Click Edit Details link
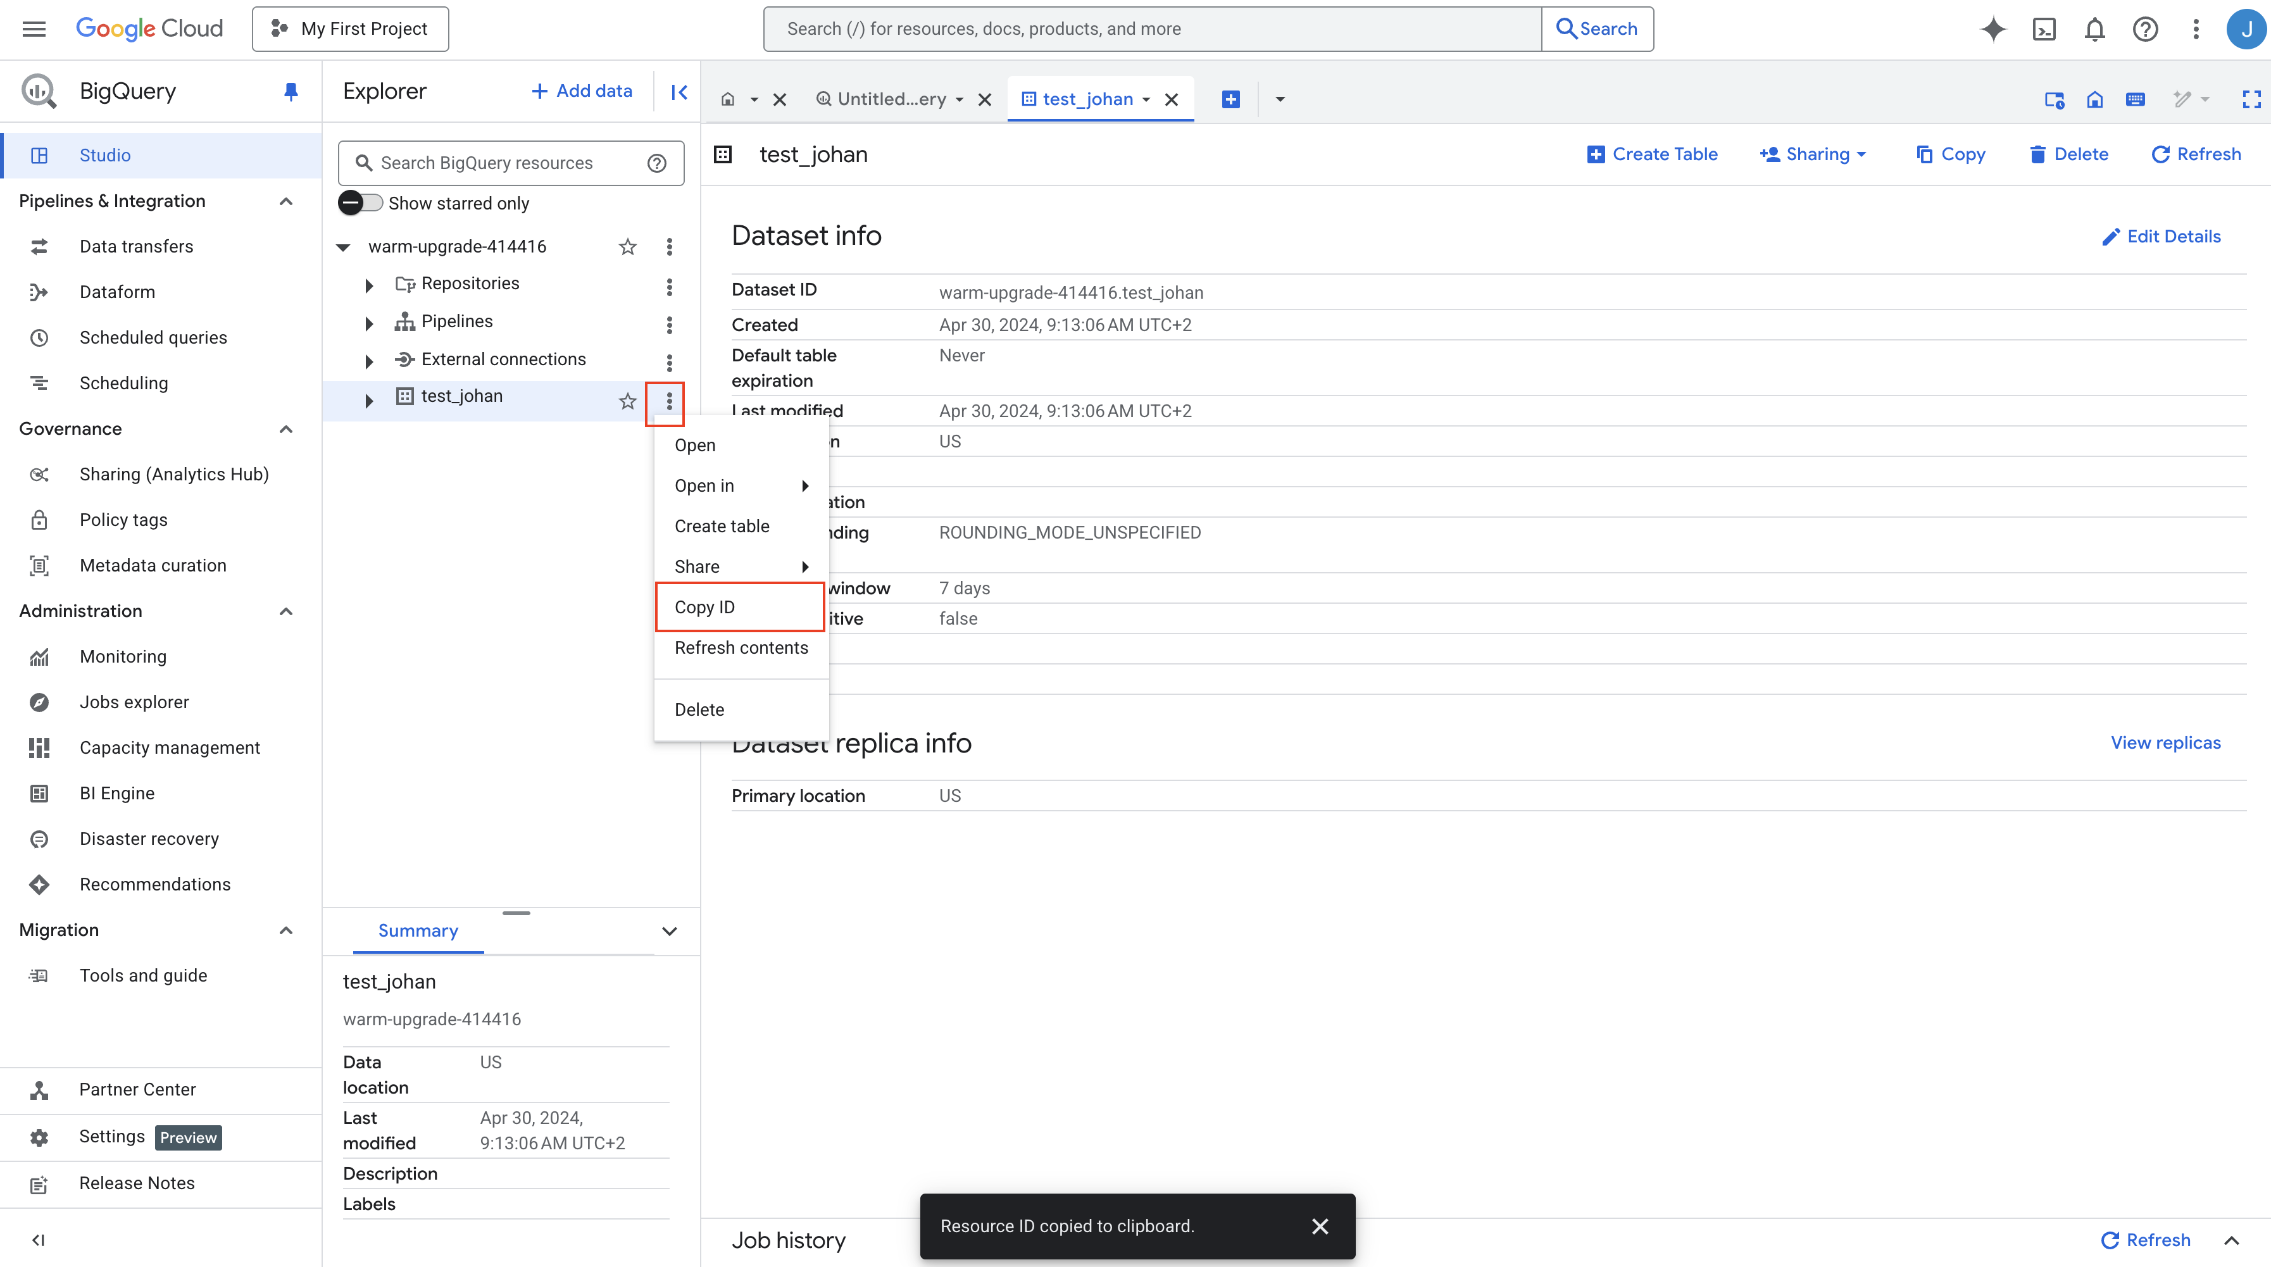 tap(2162, 236)
